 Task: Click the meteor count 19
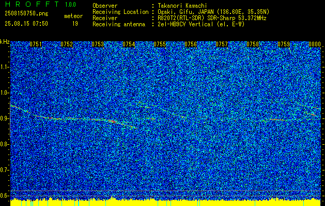tap(75, 24)
